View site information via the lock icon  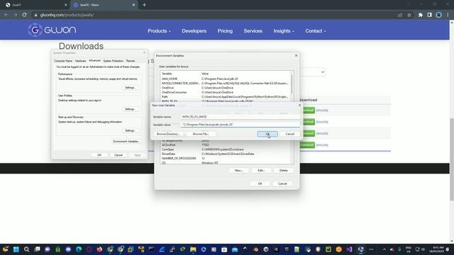click(x=36, y=15)
